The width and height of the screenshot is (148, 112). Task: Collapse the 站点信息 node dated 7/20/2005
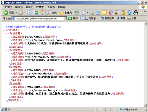7,67
